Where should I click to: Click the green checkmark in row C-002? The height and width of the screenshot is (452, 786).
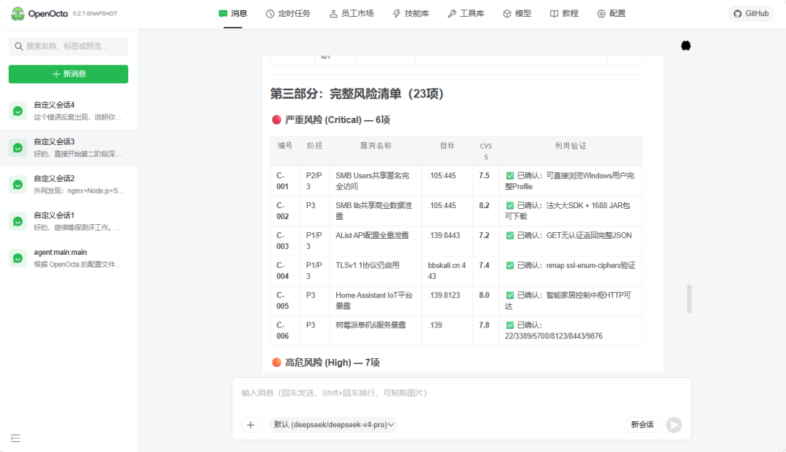tap(509, 205)
